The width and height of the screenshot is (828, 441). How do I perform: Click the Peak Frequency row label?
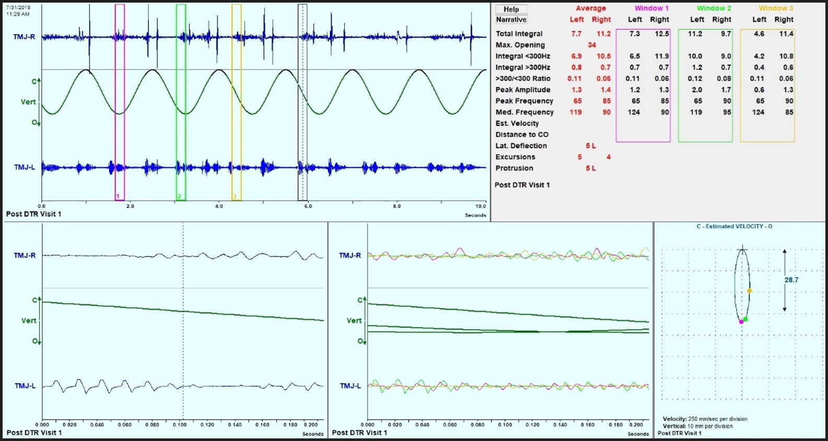(524, 101)
